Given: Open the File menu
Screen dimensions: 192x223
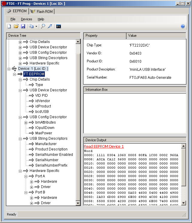Looking at the screenshot, I should 13,19.
